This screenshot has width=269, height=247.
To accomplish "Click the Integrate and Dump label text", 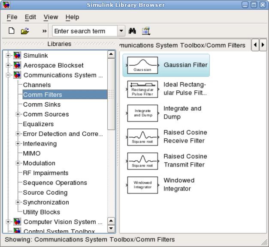I will tap(182, 113).
